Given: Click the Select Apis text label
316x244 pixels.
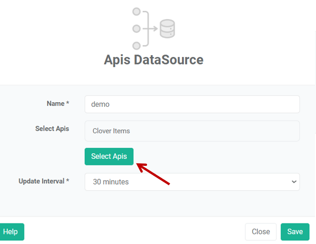Looking at the screenshot, I should 52,129.
